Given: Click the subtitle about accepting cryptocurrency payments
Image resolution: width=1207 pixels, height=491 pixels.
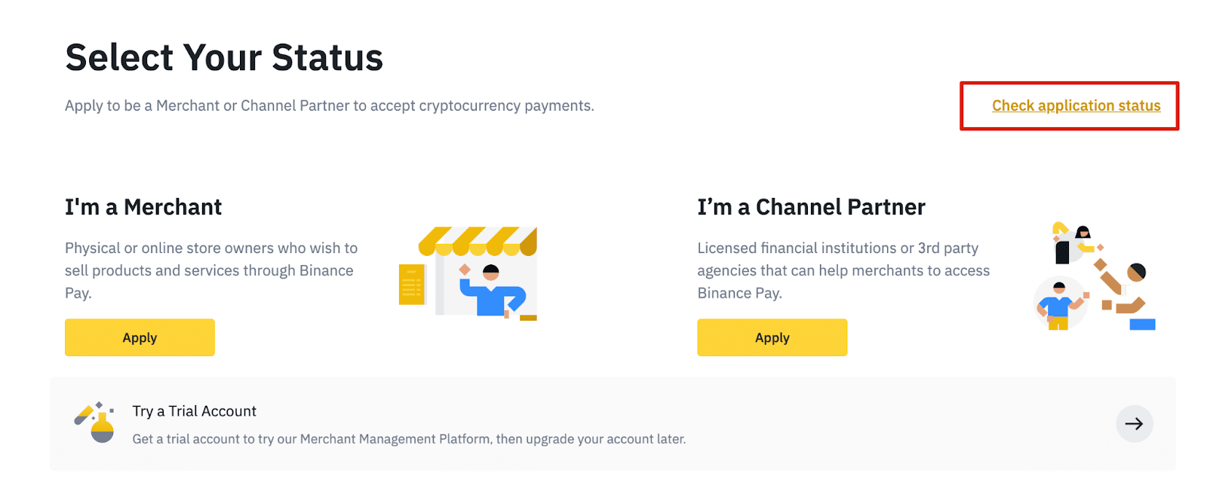Looking at the screenshot, I should [330, 105].
